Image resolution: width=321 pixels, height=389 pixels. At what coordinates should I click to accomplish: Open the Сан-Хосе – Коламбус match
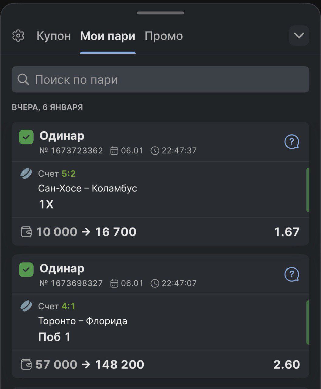point(87,188)
